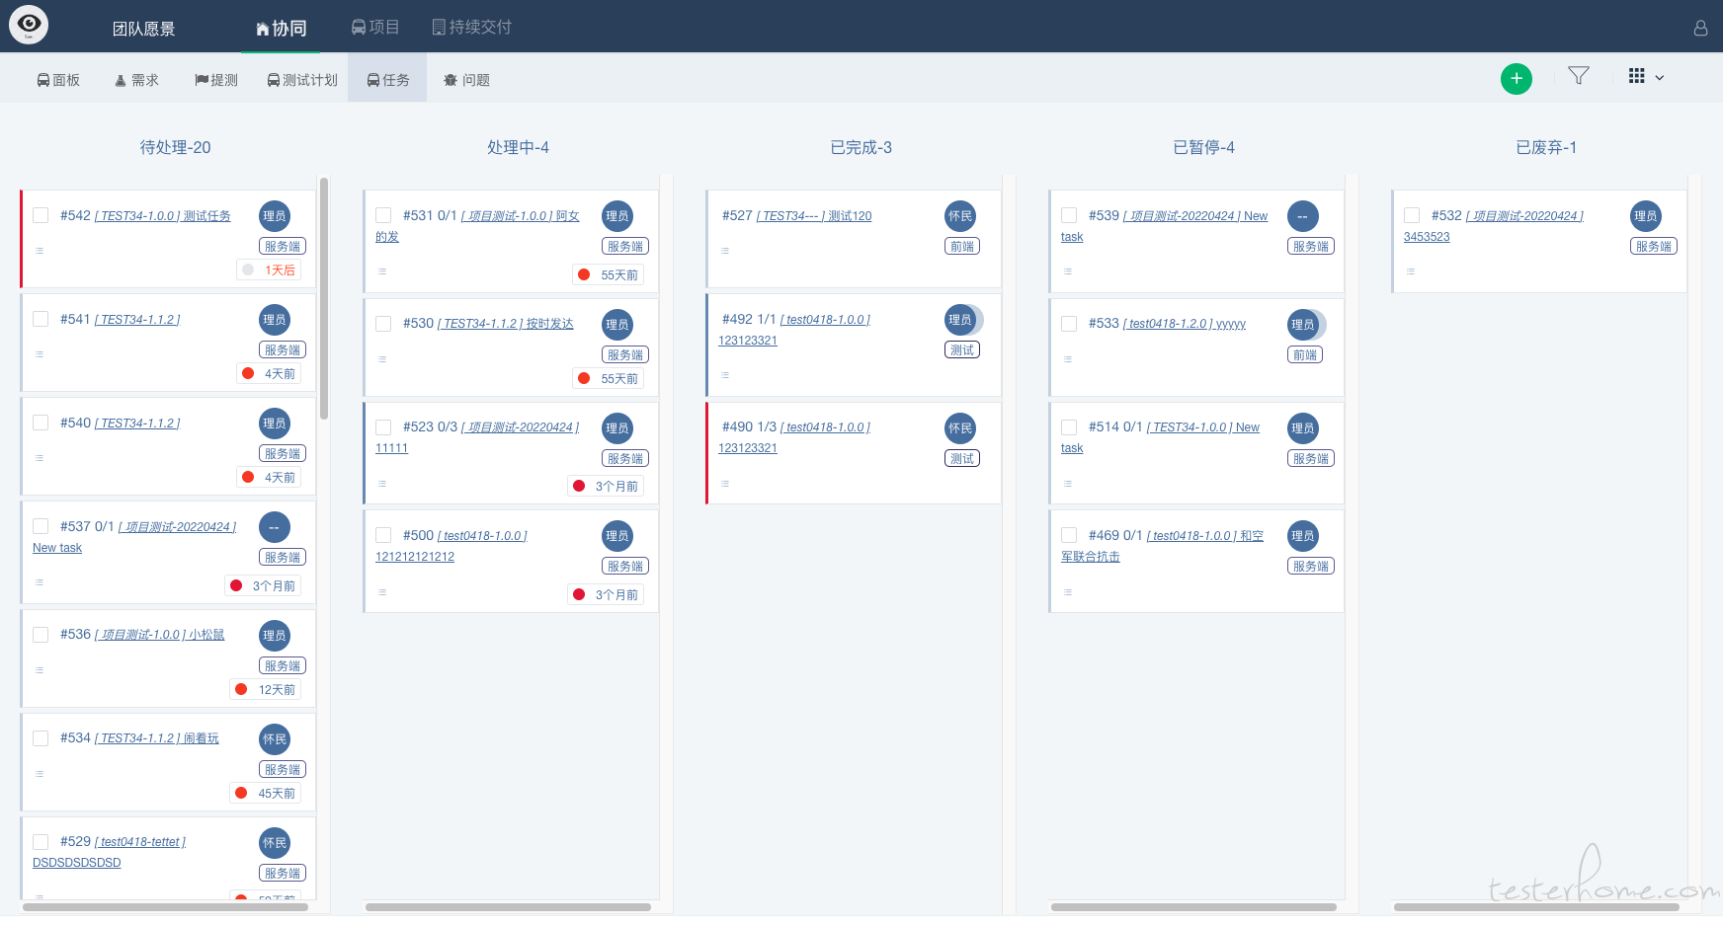Click the red status dot on #541
1723x925 pixels.
248,373
